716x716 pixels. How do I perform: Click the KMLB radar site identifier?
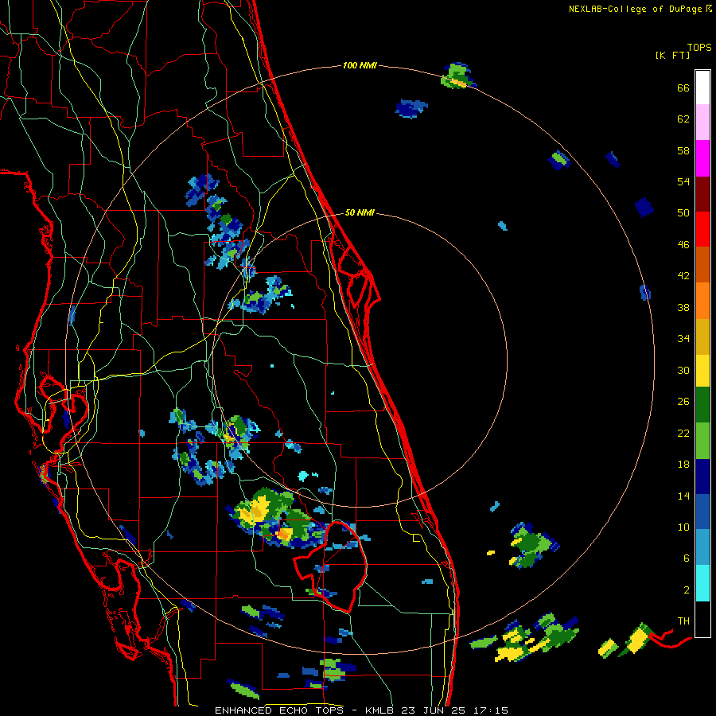pyautogui.click(x=381, y=710)
